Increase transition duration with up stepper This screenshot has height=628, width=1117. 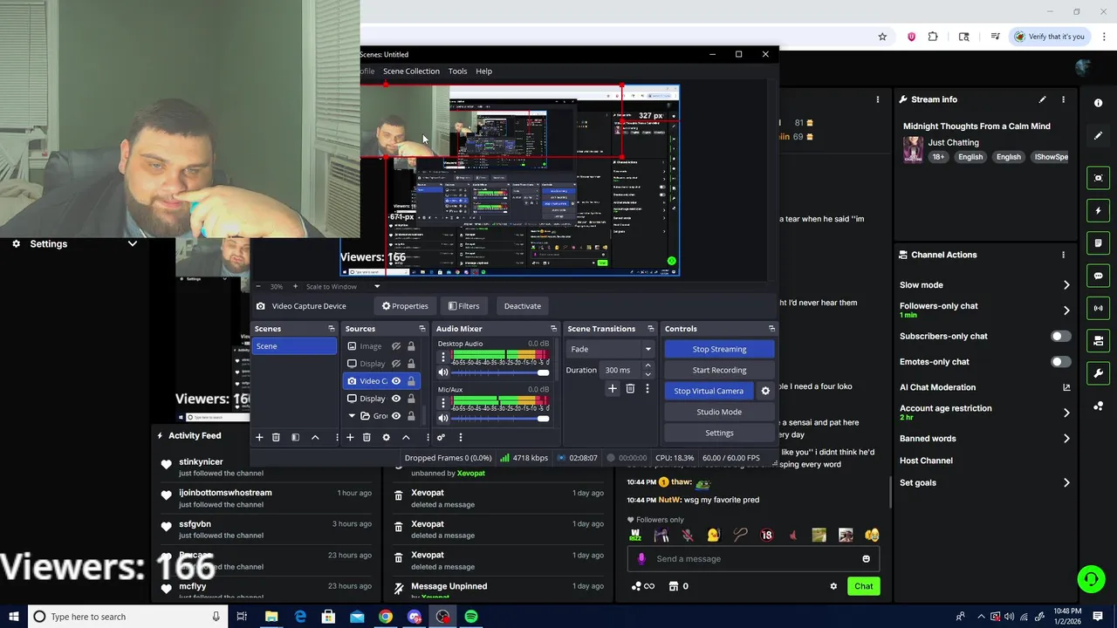[x=648, y=366]
